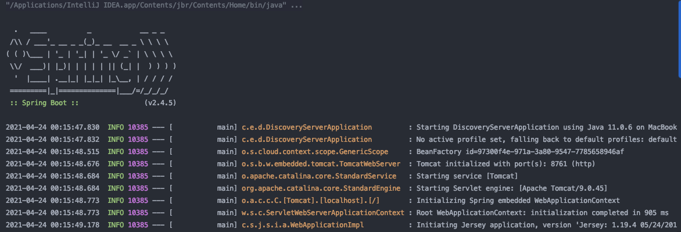Click timestamp 00:15:47.830

75,127
